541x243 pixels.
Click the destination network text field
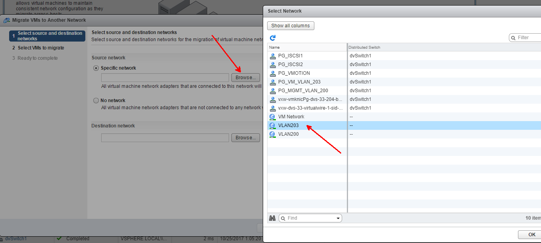165,138
